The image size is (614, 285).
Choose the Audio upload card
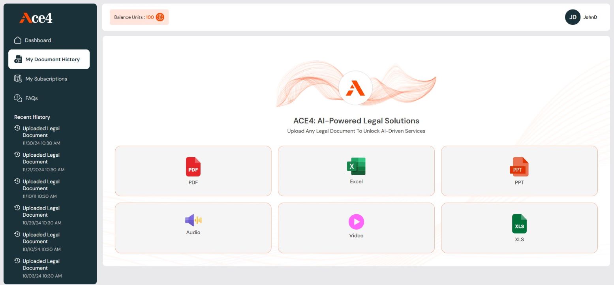[193, 228]
